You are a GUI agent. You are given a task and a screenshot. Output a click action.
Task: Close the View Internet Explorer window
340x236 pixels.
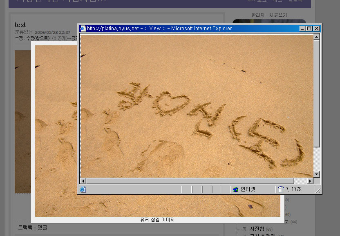317,29
